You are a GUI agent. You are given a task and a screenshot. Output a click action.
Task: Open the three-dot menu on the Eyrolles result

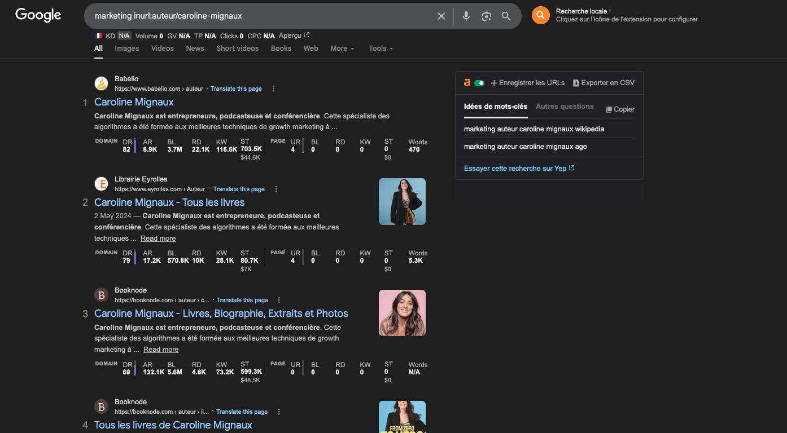point(276,189)
